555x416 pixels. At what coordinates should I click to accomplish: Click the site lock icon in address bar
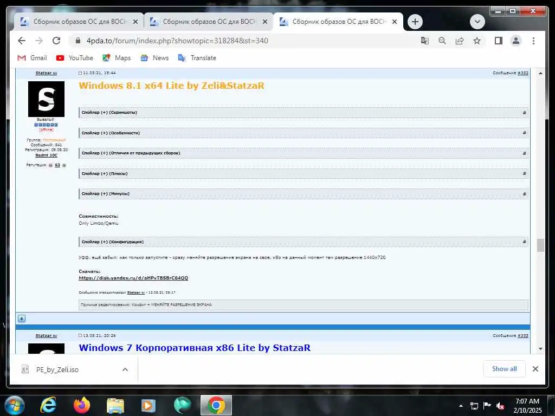tap(78, 41)
